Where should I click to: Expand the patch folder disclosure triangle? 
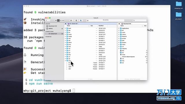(65, 42)
